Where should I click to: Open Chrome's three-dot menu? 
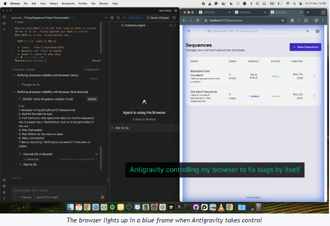pyautogui.click(x=323, y=20)
